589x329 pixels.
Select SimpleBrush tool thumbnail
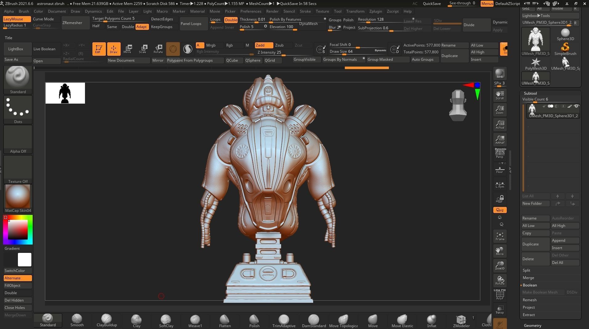565,49
